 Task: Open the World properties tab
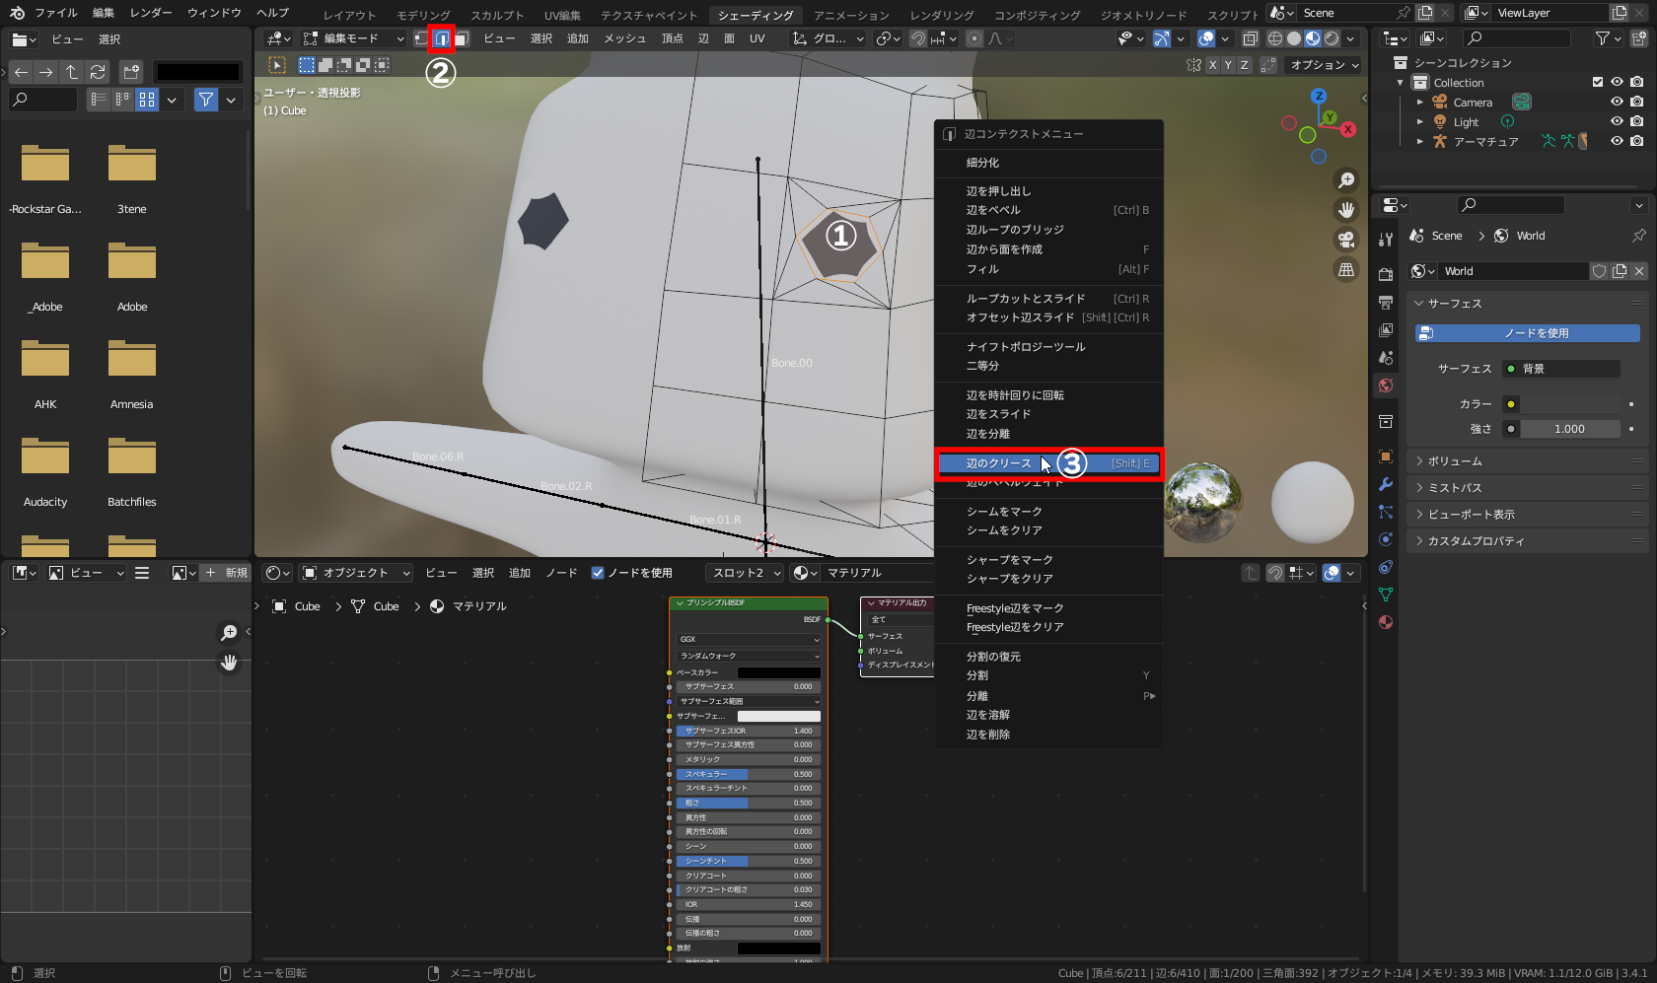1386,386
